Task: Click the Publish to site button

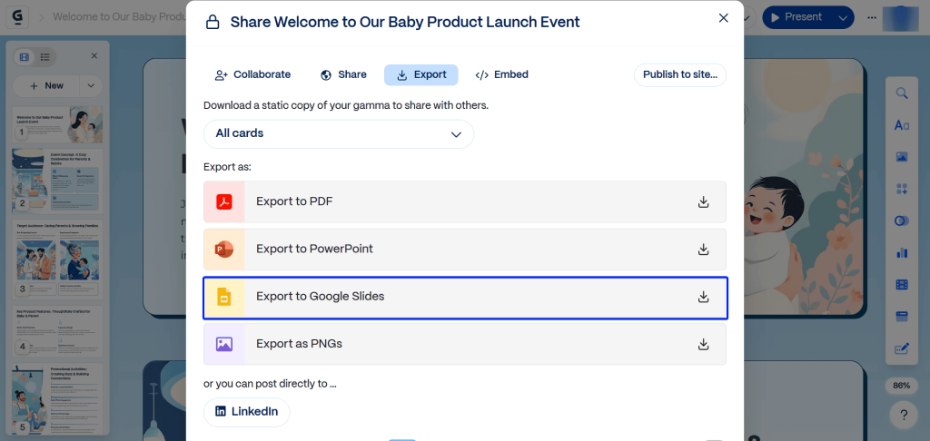Action: pyautogui.click(x=679, y=74)
